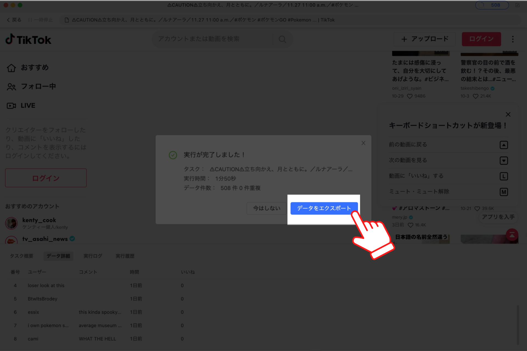The height and width of the screenshot is (351, 527).
Task: Open the three-dot more options menu
Action: [512, 39]
